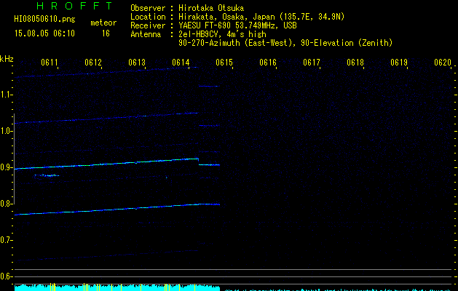Click the HROFFT title text
The height and width of the screenshot is (291, 458).
[x=75, y=6]
